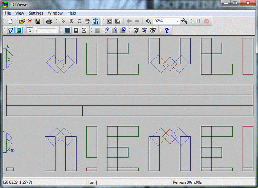Screen dimensions: 258x188
Task: Click the Refresh 00m:00s status text
Action: click(x=187, y=182)
